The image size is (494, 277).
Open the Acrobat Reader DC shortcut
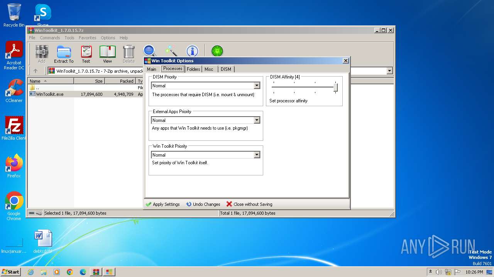14,55
